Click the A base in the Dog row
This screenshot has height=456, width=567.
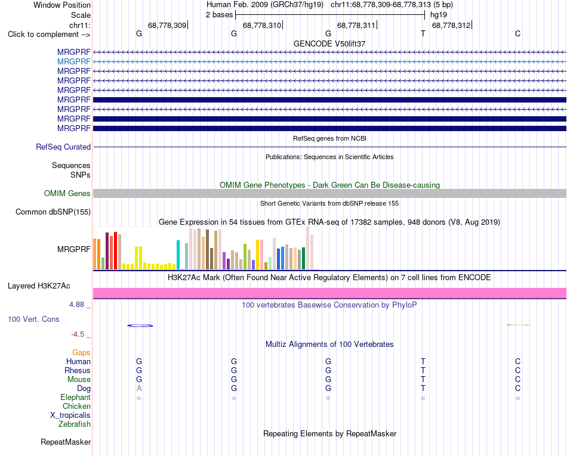[x=139, y=389]
